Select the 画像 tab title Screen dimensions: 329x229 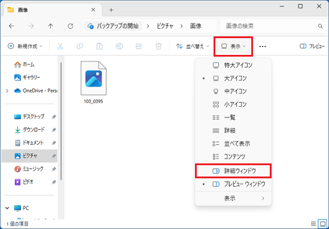[x=23, y=10]
